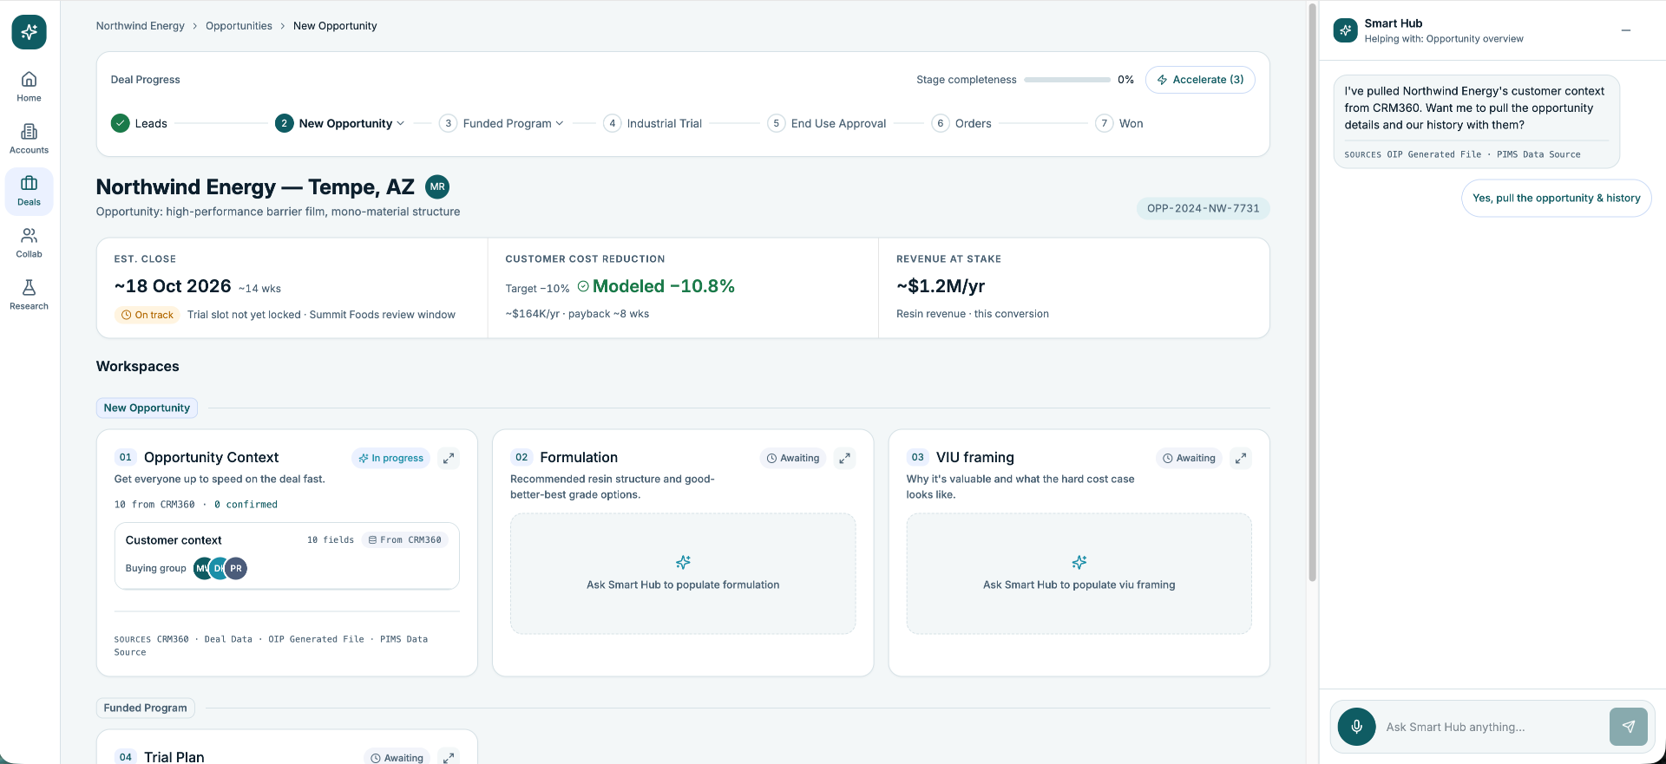Click Yes, pull the opportunity & history
1666x764 pixels.
click(1556, 198)
